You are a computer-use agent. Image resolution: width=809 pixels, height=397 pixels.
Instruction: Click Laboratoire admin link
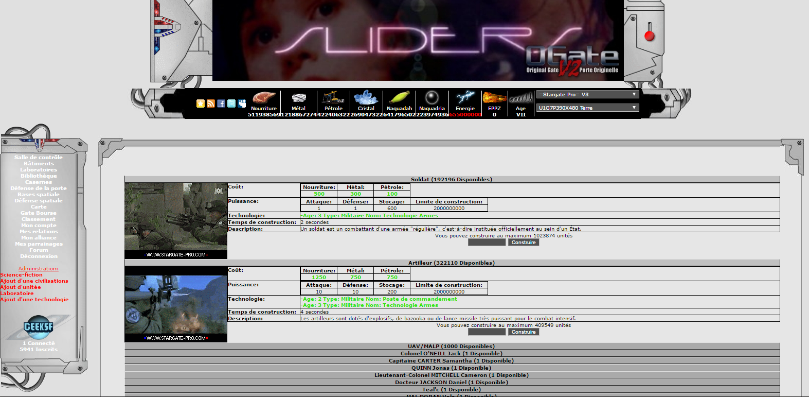[x=17, y=294]
